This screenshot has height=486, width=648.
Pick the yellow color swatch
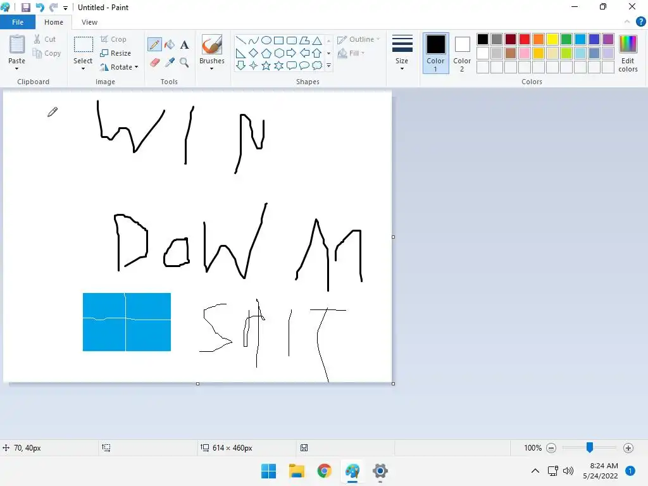pyautogui.click(x=552, y=39)
